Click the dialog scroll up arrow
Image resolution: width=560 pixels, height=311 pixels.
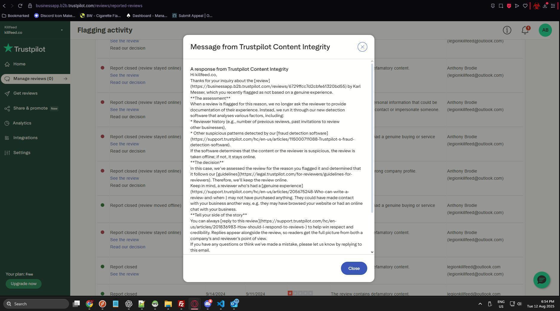click(x=372, y=61)
